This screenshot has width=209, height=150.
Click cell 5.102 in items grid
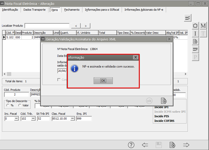coord(10,37)
